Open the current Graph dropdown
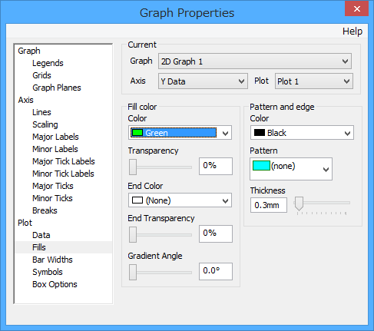 pyautogui.click(x=255, y=61)
